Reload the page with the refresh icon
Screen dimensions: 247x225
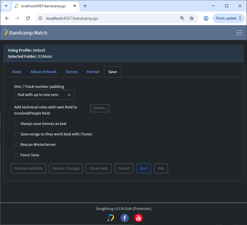point(28,18)
